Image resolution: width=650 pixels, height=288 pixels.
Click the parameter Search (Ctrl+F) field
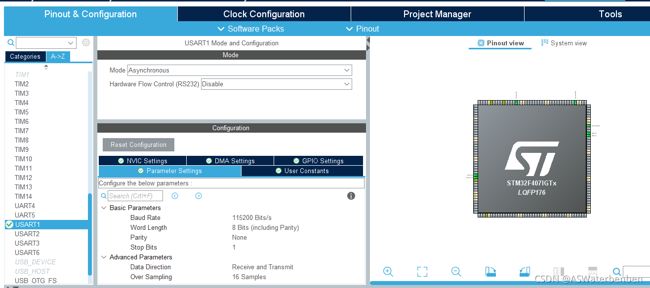135,196
